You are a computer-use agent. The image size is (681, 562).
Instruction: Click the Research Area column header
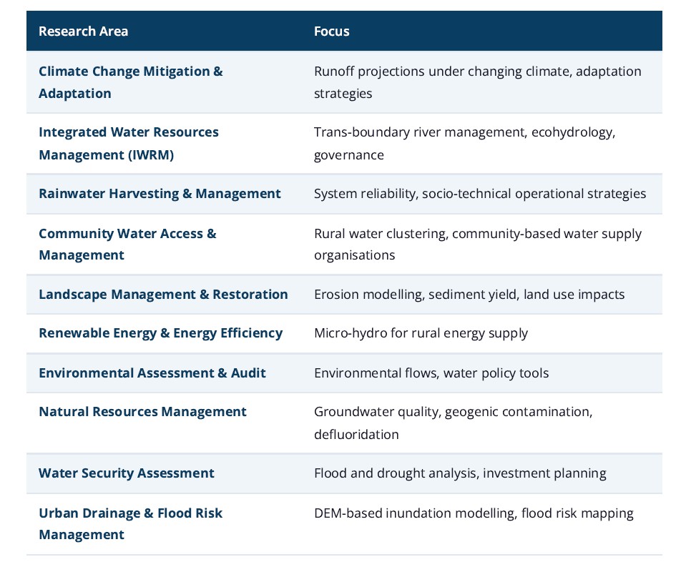click(x=84, y=31)
